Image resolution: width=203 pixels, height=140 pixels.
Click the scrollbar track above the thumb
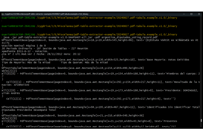pos(201,67)
